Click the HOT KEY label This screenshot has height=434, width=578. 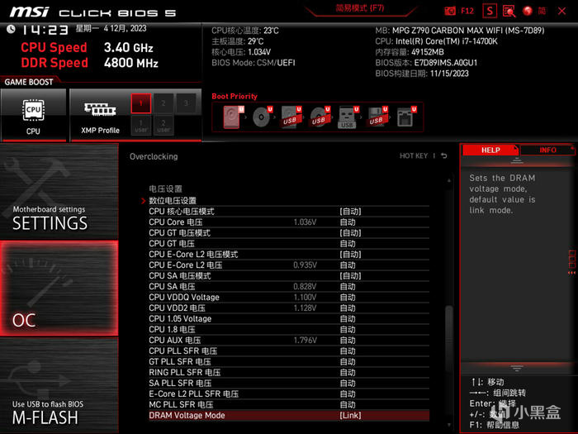click(414, 155)
